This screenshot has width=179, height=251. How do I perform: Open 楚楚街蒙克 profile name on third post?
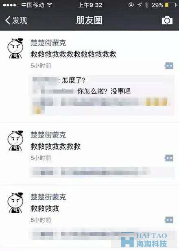48,197
